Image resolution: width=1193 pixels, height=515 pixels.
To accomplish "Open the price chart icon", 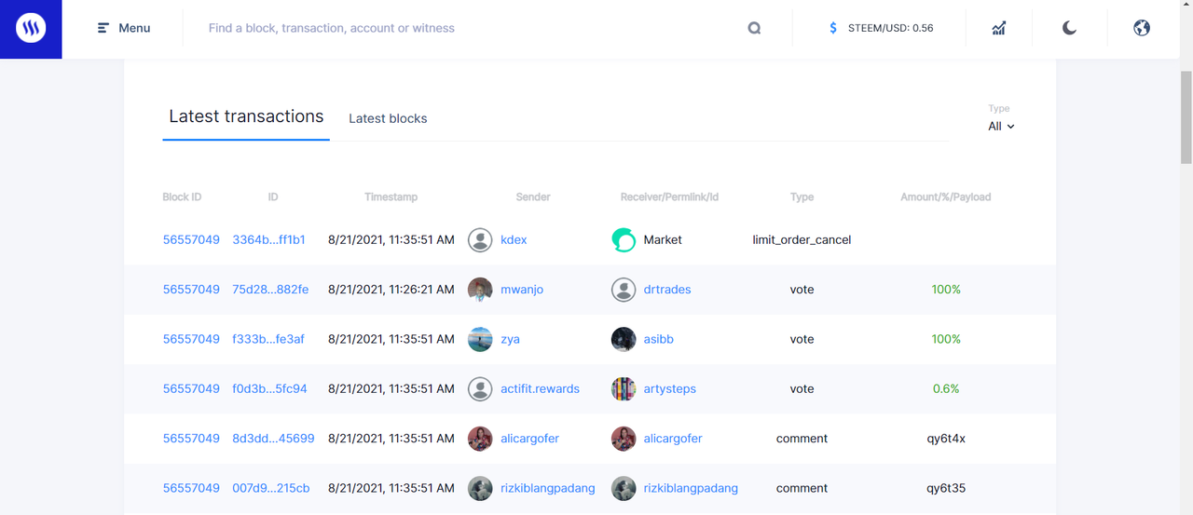I will (x=998, y=29).
